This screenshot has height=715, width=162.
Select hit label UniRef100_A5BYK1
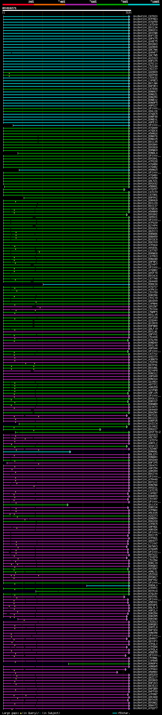coord(145,602)
